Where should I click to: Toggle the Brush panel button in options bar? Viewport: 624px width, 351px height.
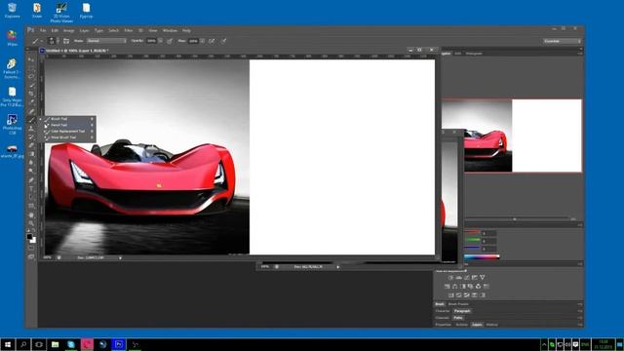[66, 41]
